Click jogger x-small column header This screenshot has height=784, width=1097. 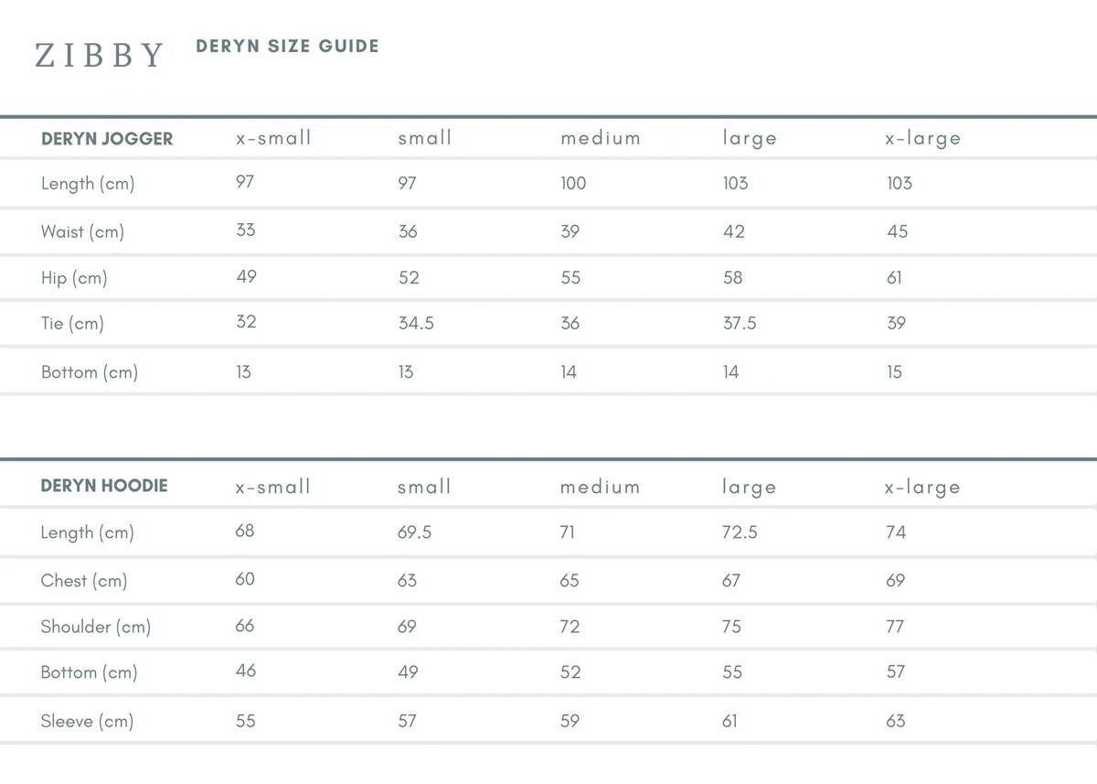click(273, 138)
